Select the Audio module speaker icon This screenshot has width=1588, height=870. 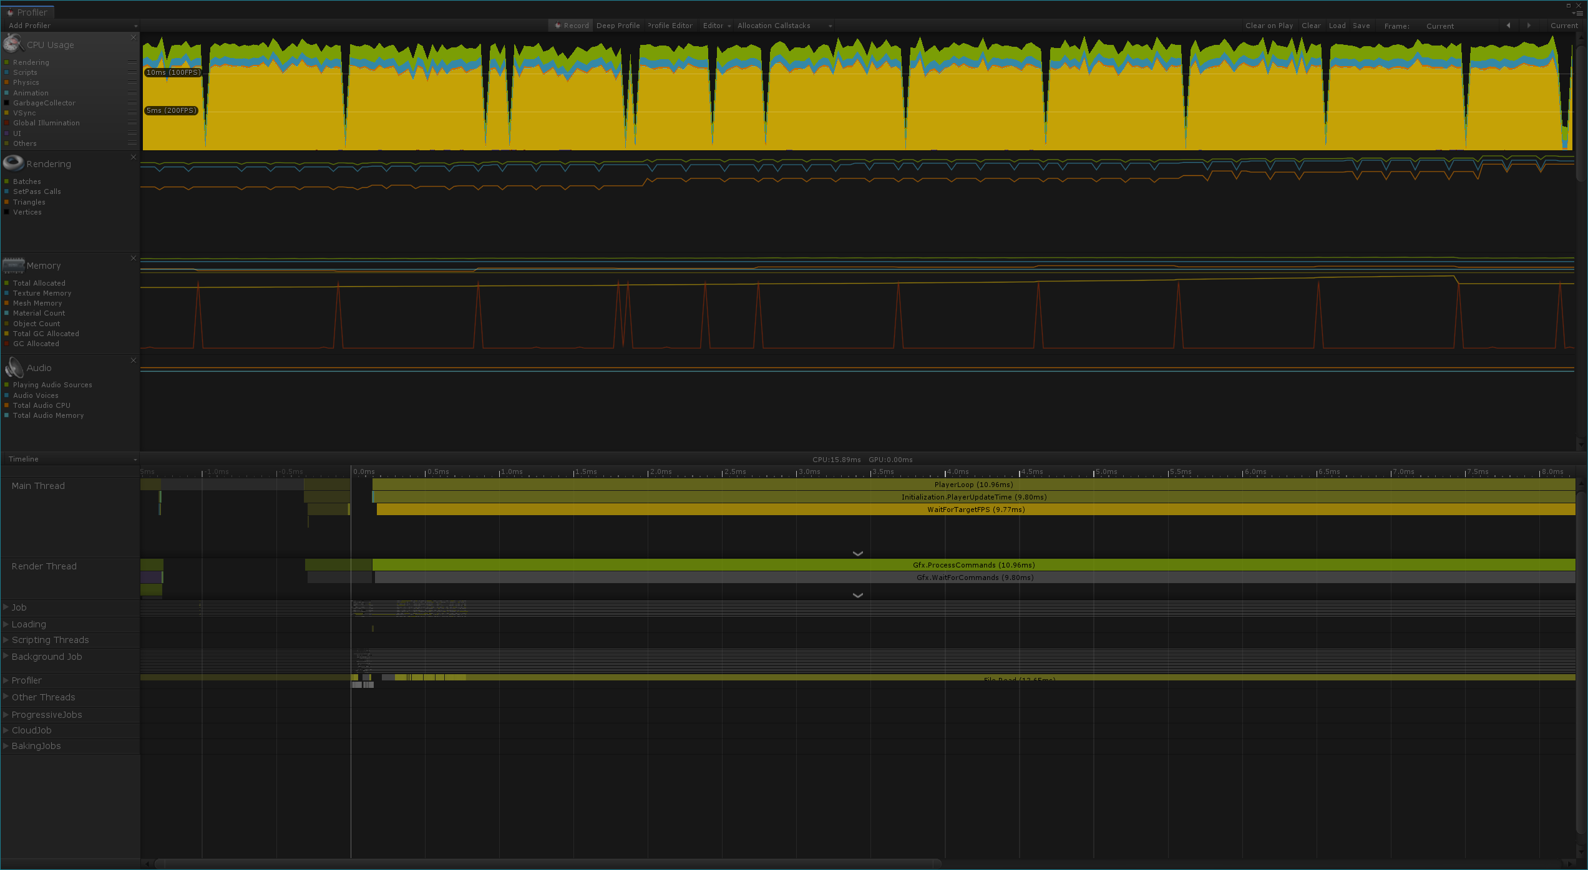[13, 368]
